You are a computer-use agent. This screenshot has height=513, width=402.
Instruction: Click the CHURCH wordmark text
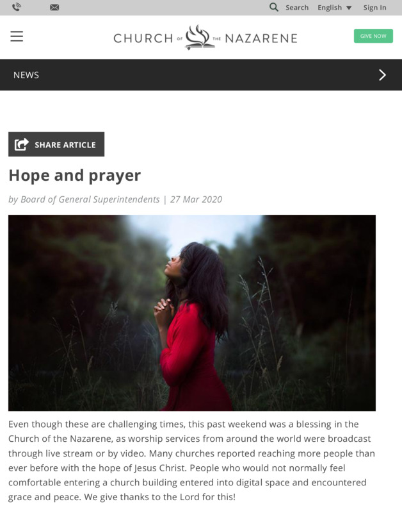click(143, 38)
